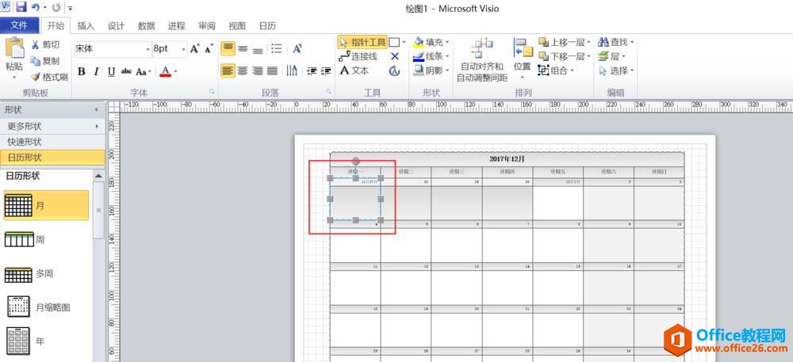Switch to the Review (审阅) tab

pos(207,26)
